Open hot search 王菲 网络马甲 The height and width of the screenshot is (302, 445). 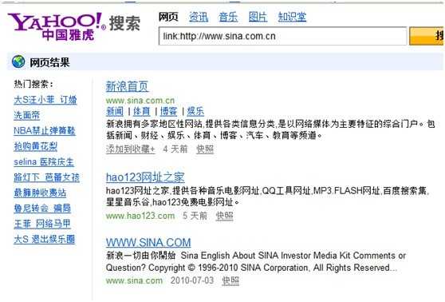[x=42, y=224]
